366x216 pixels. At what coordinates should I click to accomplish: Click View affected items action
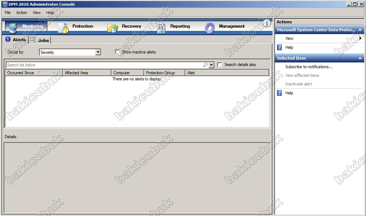pos(302,75)
